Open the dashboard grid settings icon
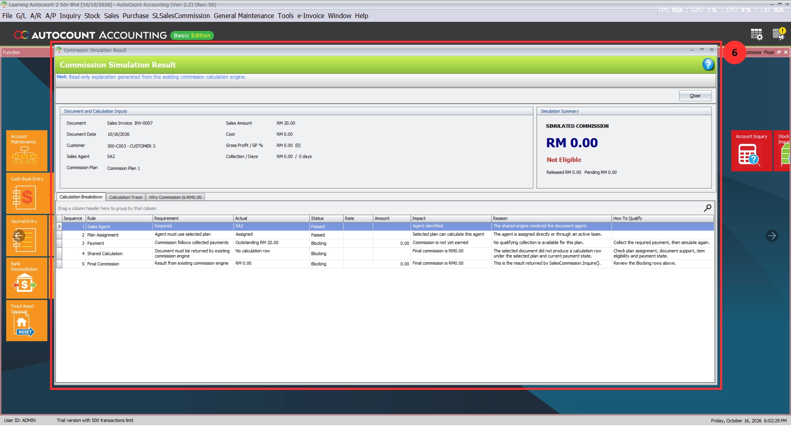Viewport: 791px width, 445px height. 756,34
